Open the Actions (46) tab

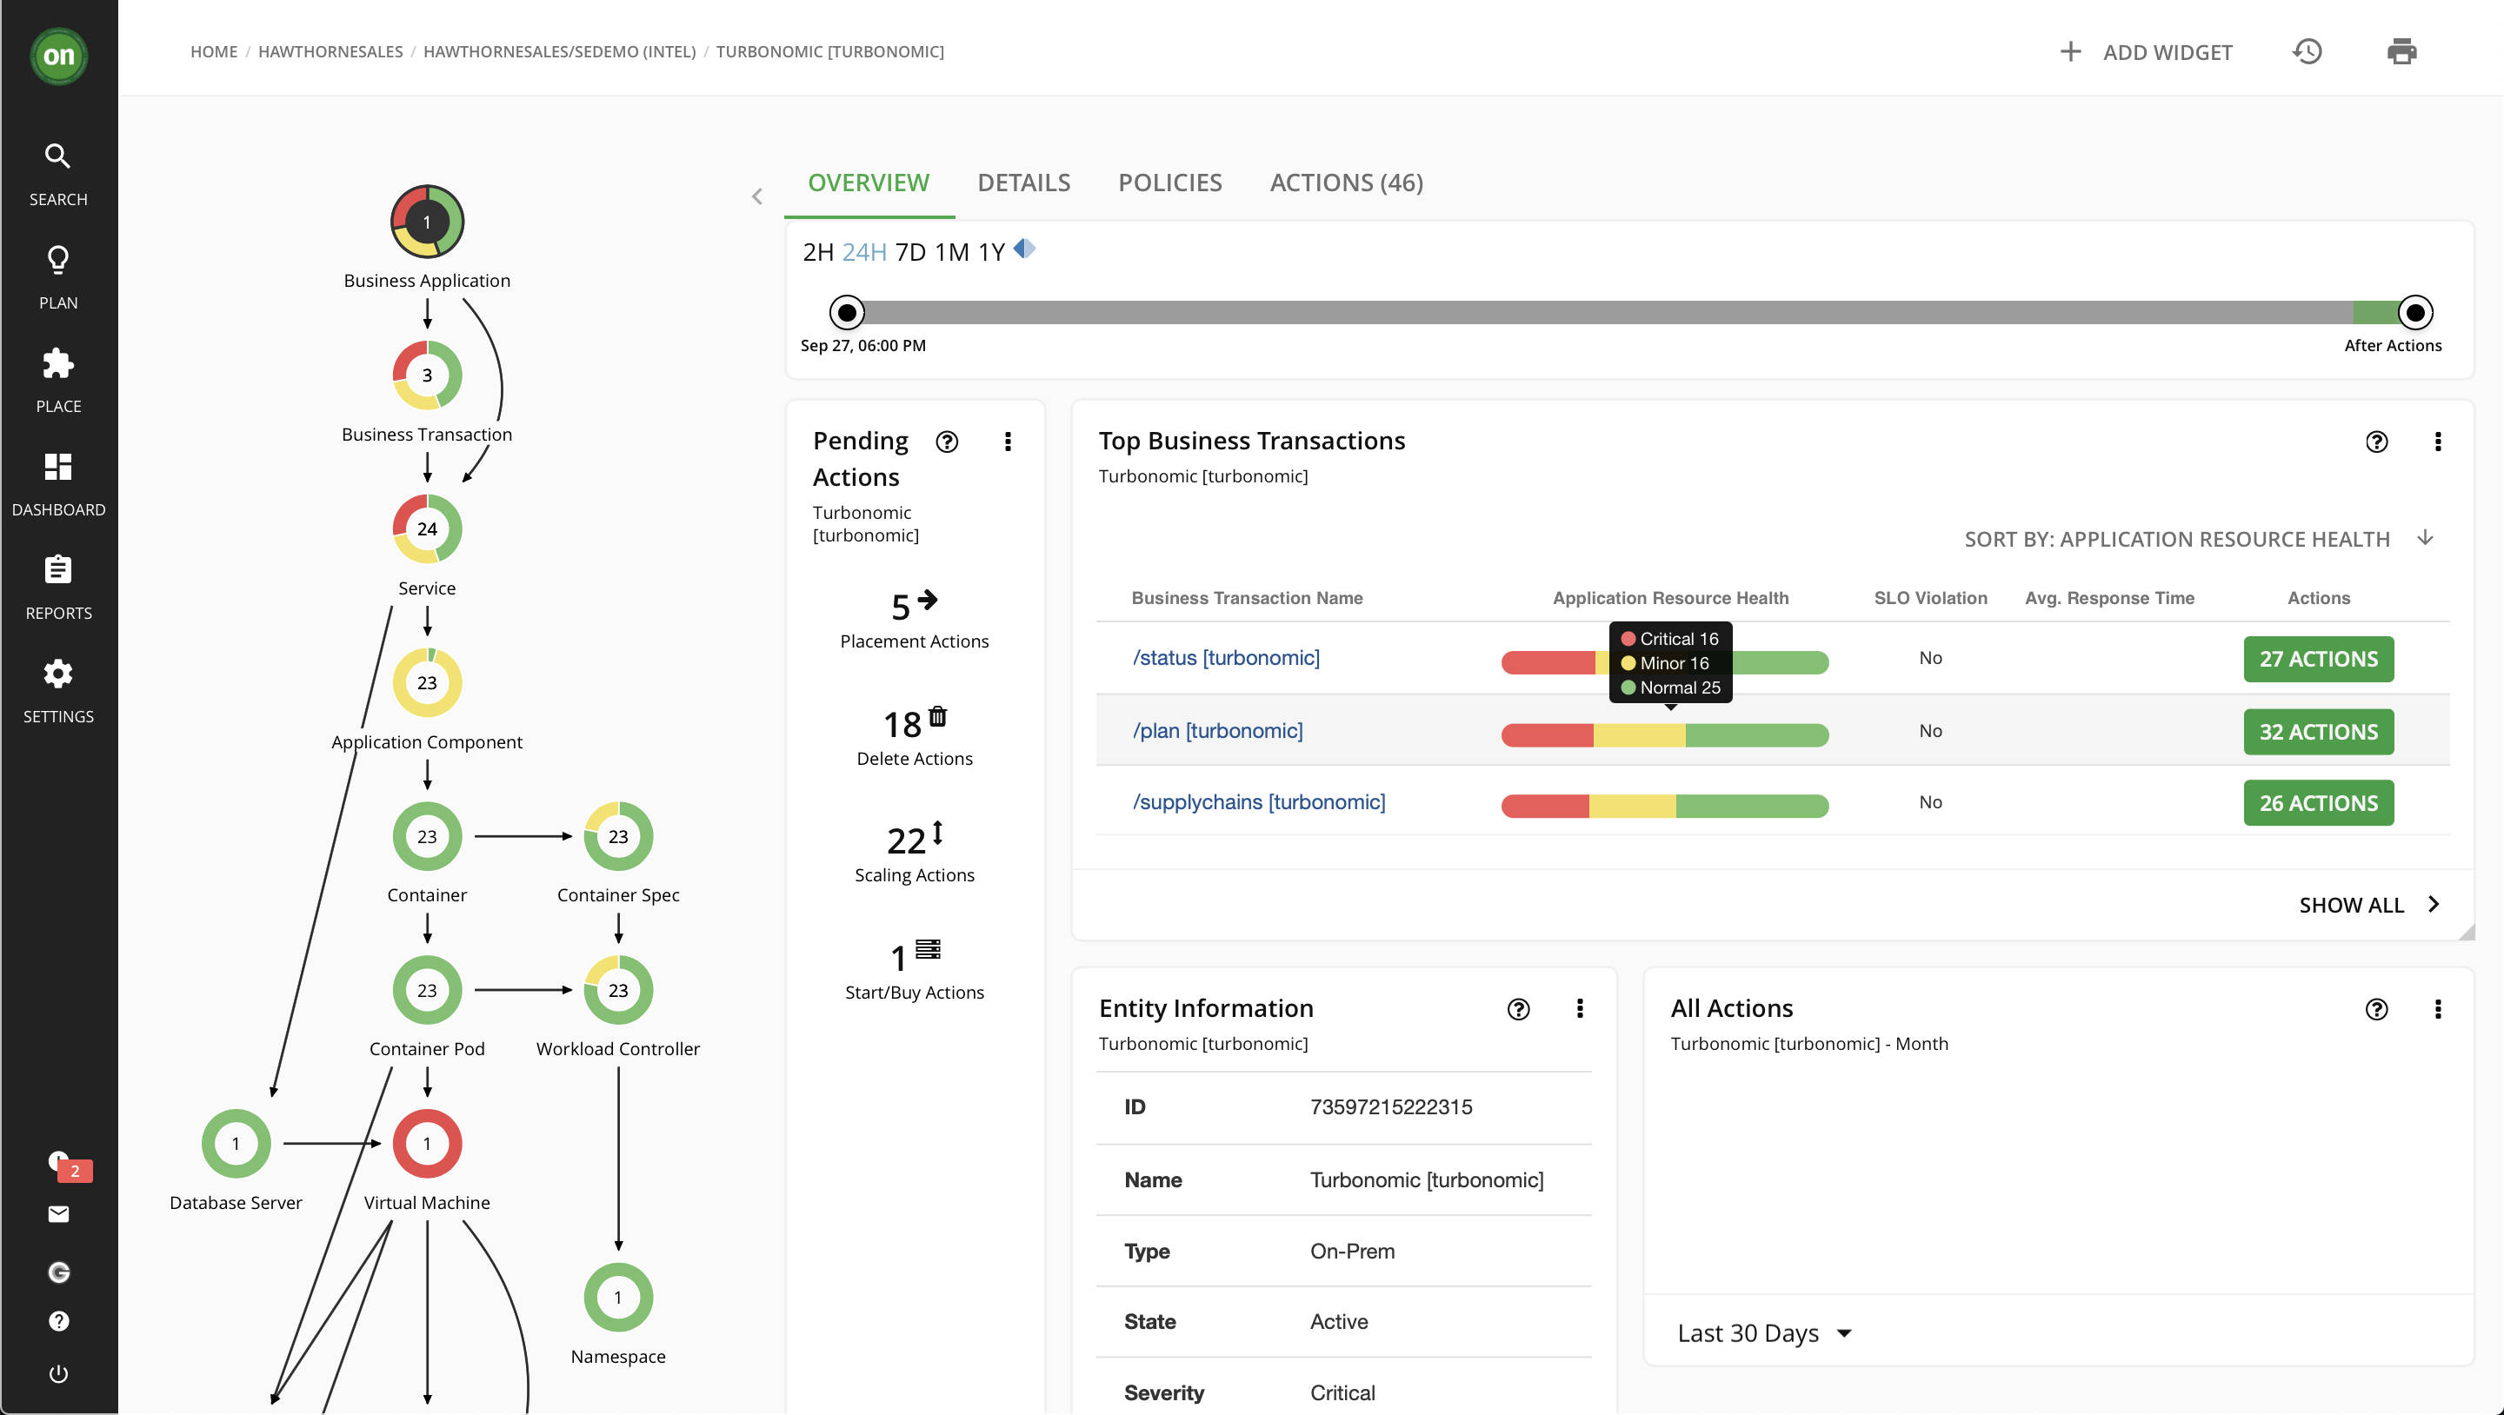1345,183
